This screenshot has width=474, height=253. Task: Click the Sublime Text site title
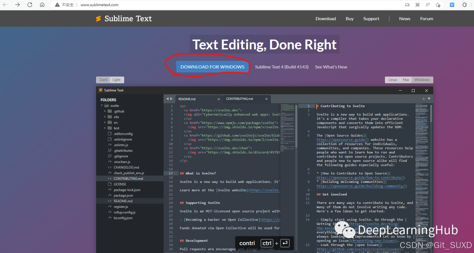point(128,19)
